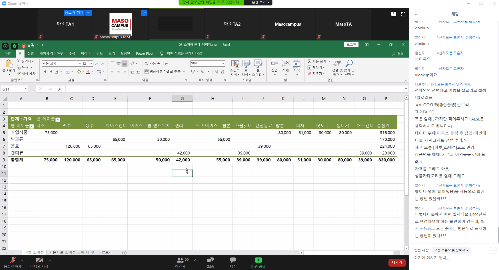Click the green screen share icon

pos(258,260)
